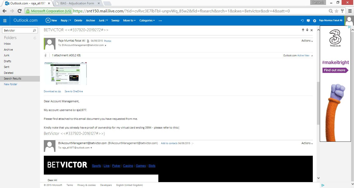Screen dimensions: 354x188
Task: Flag the BVAccountManagement message
Action: tap(193, 143)
